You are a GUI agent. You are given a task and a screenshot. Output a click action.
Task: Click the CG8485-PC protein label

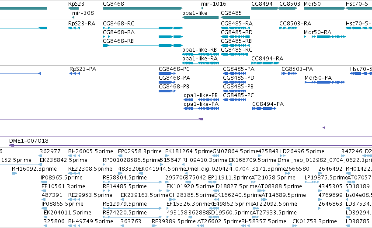[x=238, y=95]
